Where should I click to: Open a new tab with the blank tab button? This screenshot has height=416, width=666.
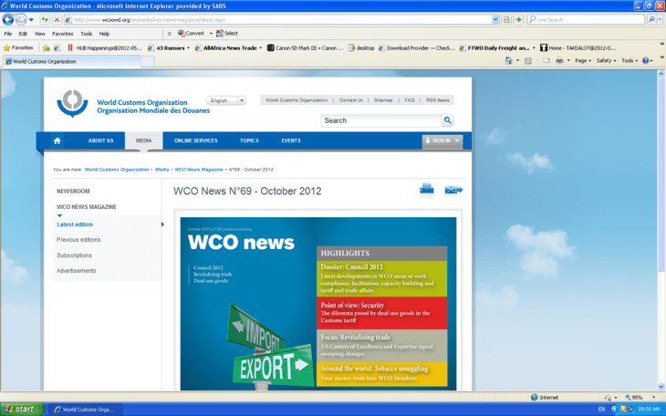[148, 62]
